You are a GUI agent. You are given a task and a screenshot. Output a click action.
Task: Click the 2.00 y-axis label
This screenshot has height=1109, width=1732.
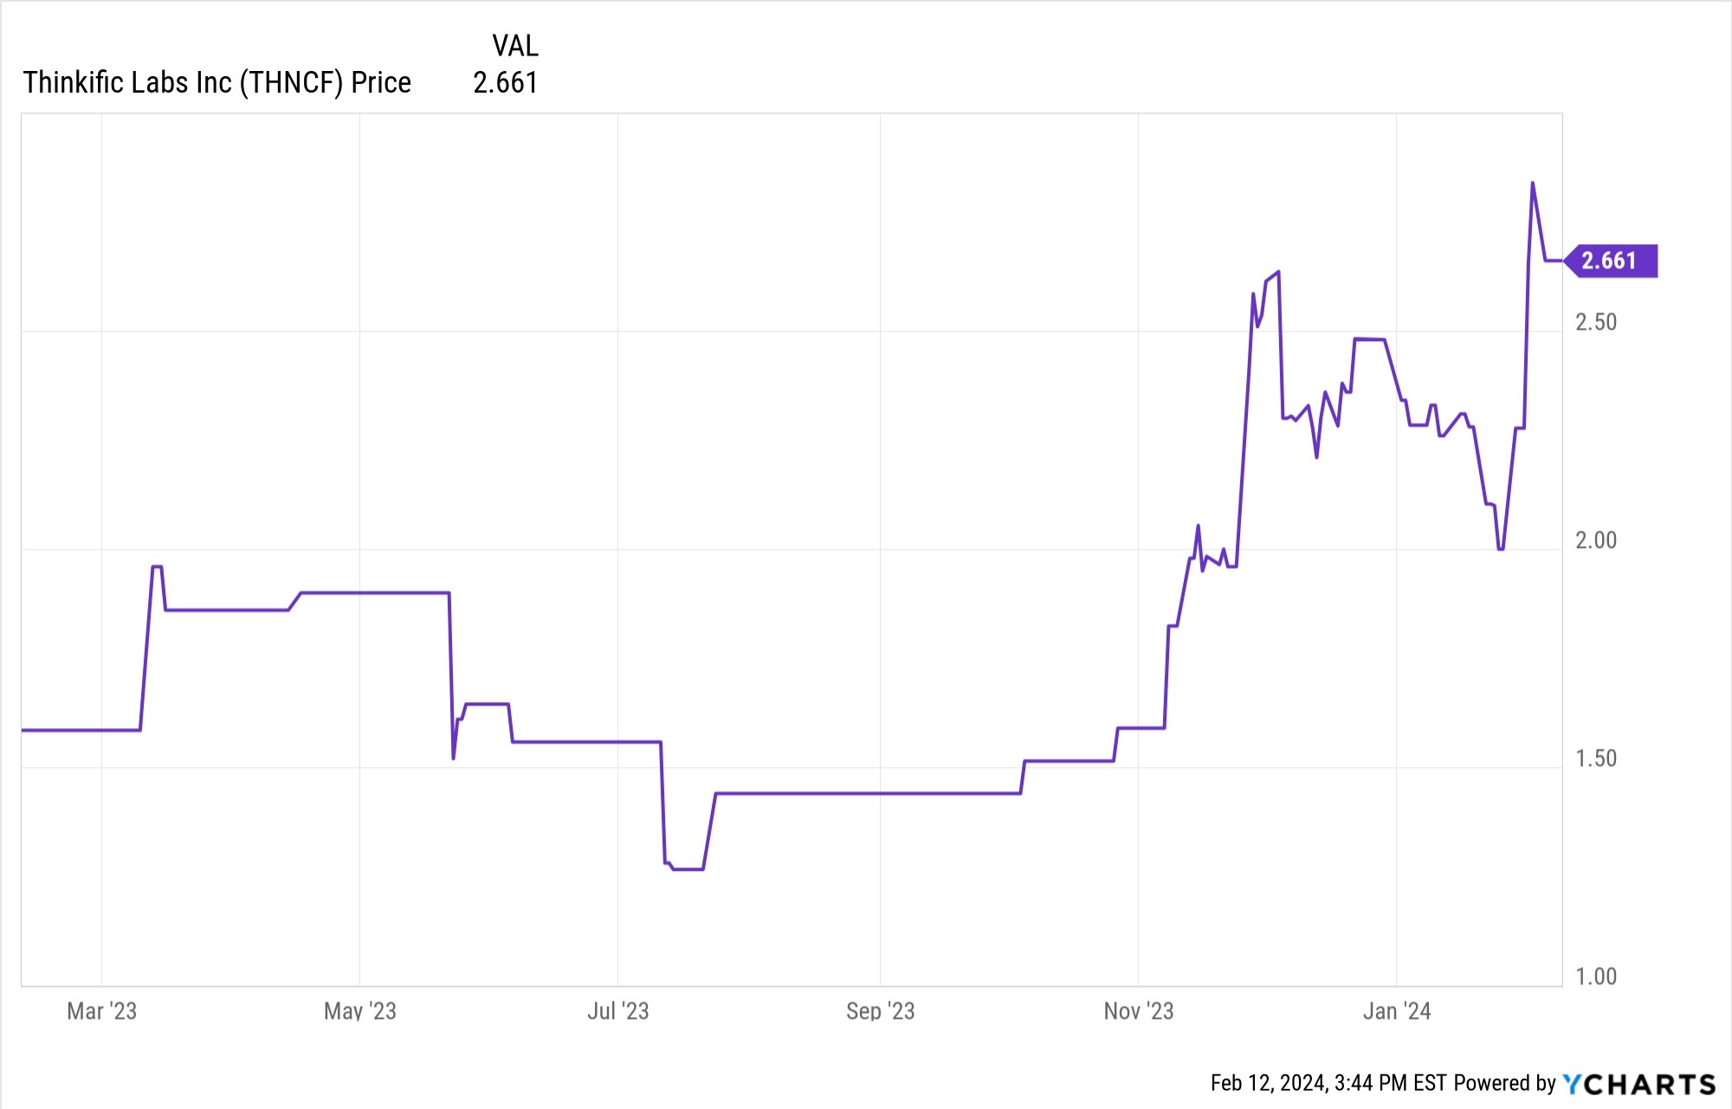point(1596,540)
